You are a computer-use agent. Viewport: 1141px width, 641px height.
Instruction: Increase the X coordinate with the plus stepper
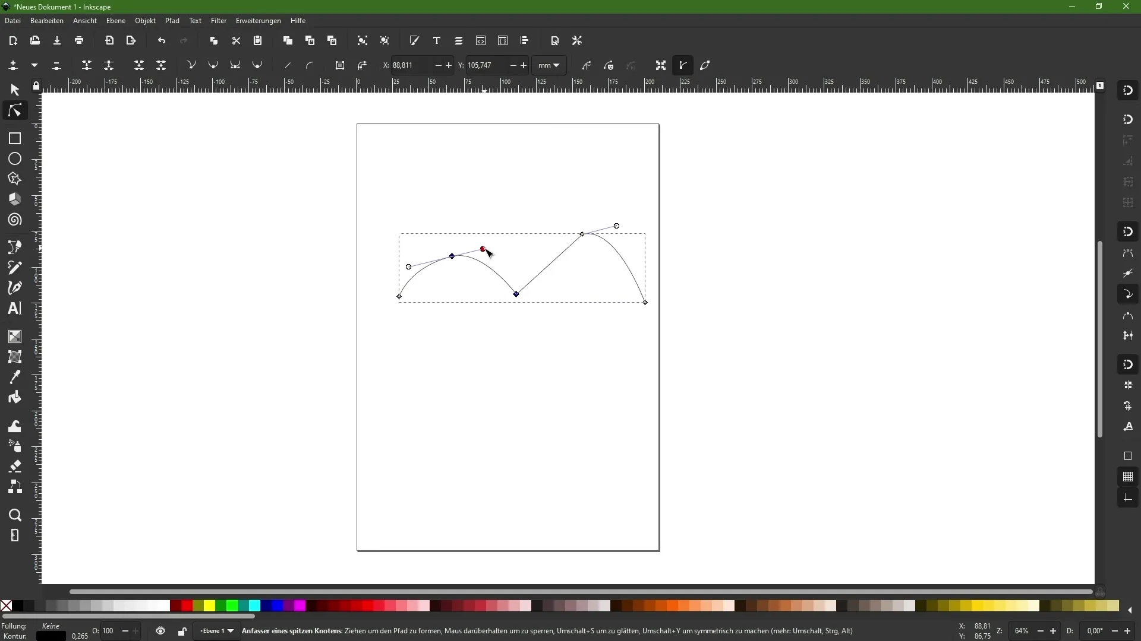pyautogui.click(x=449, y=65)
